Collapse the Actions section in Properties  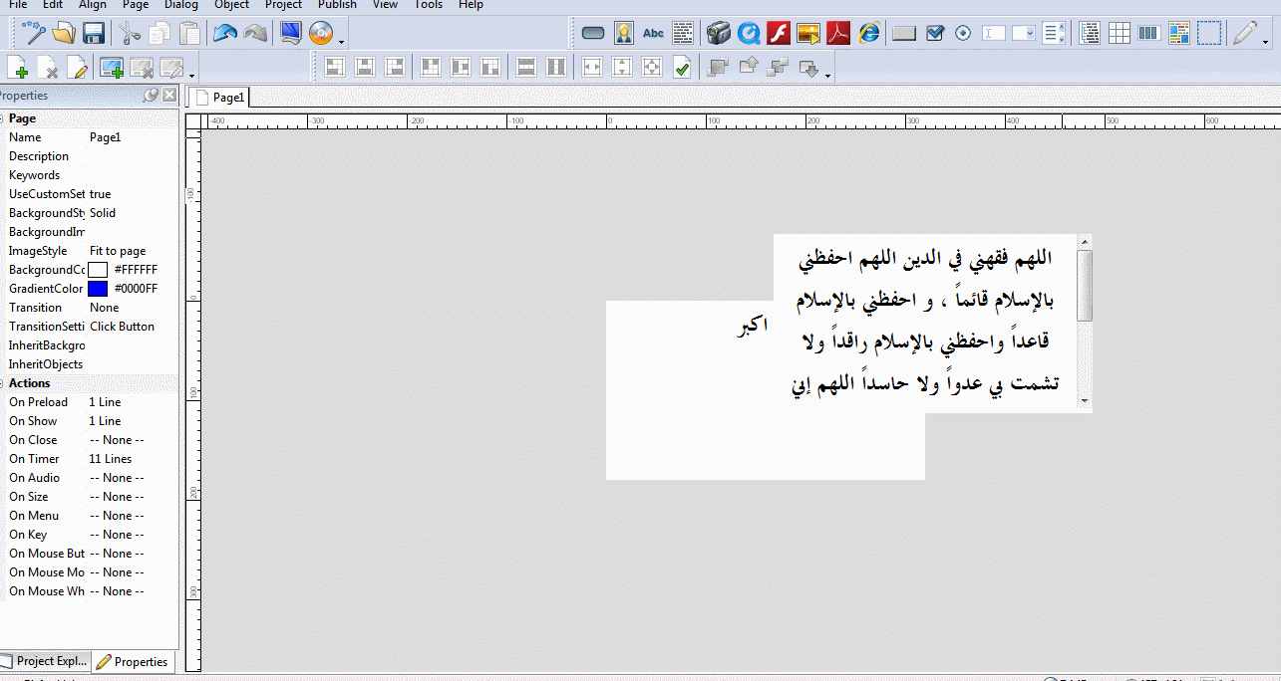coord(3,383)
